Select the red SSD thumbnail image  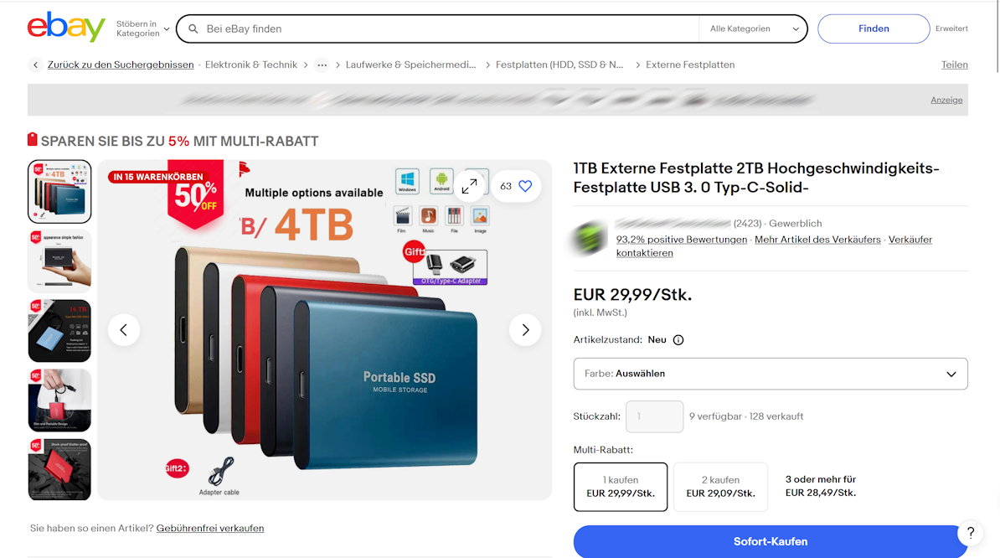point(60,469)
